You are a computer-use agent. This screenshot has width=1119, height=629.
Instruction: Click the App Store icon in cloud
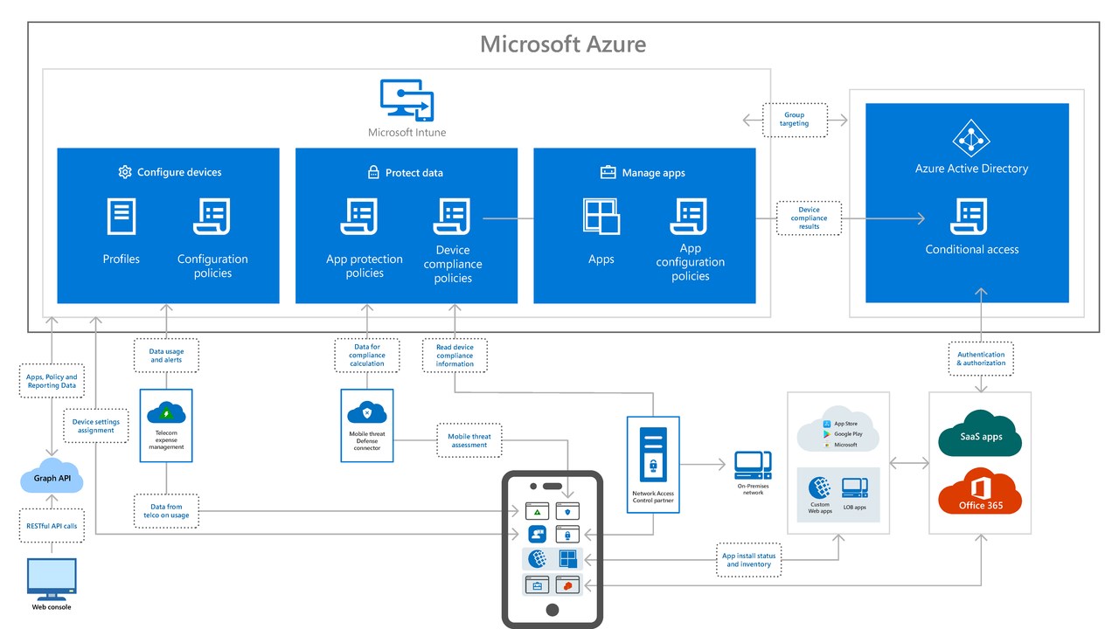826,424
